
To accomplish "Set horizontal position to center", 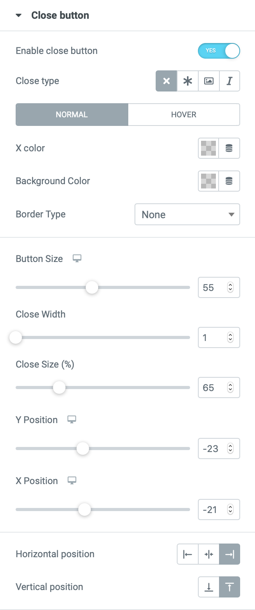I will tap(209, 554).
